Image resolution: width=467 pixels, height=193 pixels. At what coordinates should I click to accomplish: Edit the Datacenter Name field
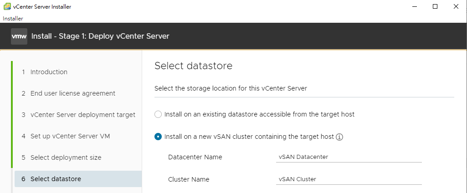349,157
